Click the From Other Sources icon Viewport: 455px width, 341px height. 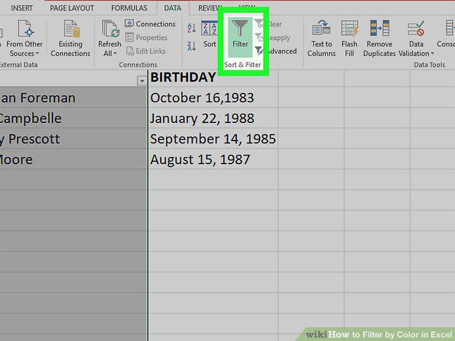point(24,29)
